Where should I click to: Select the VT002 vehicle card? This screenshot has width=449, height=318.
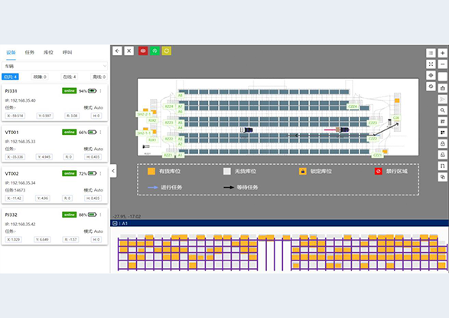(55, 185)
